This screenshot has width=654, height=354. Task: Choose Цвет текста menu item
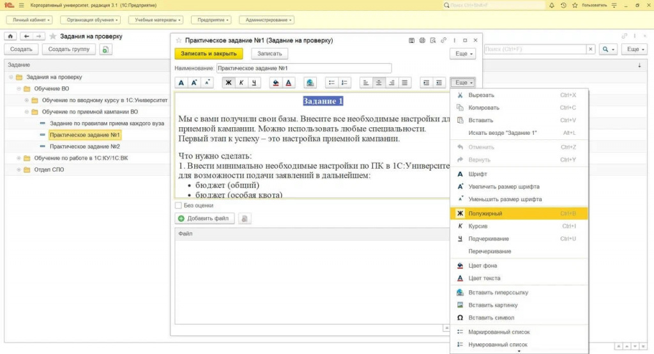(519, 278)
